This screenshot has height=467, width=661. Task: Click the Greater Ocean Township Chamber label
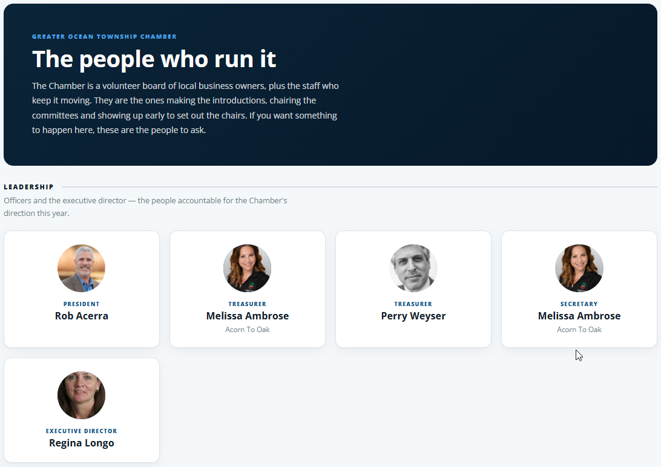coord(104,37)
